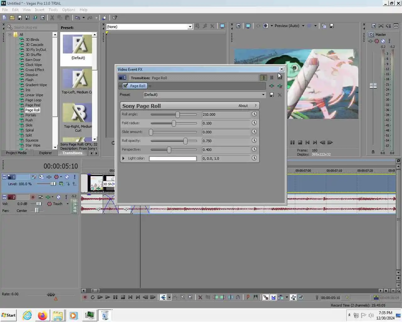The image size is (402, 322).
Task: Select the Page Peel transition
Action: click(x=33, y=105)
